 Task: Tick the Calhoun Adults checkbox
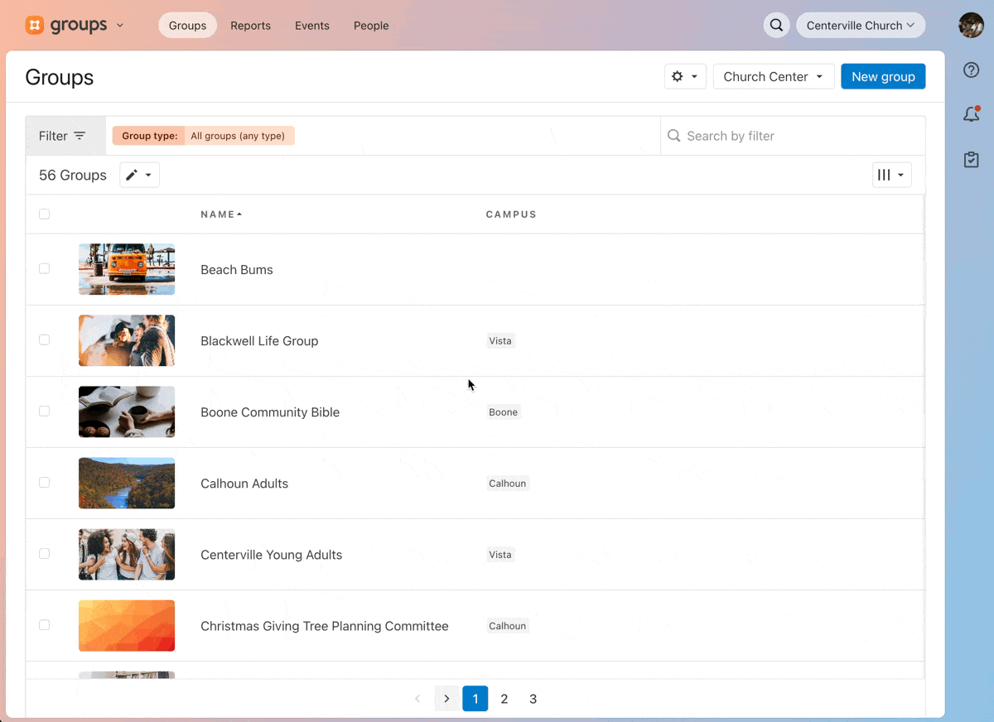[x=45, y=483]
